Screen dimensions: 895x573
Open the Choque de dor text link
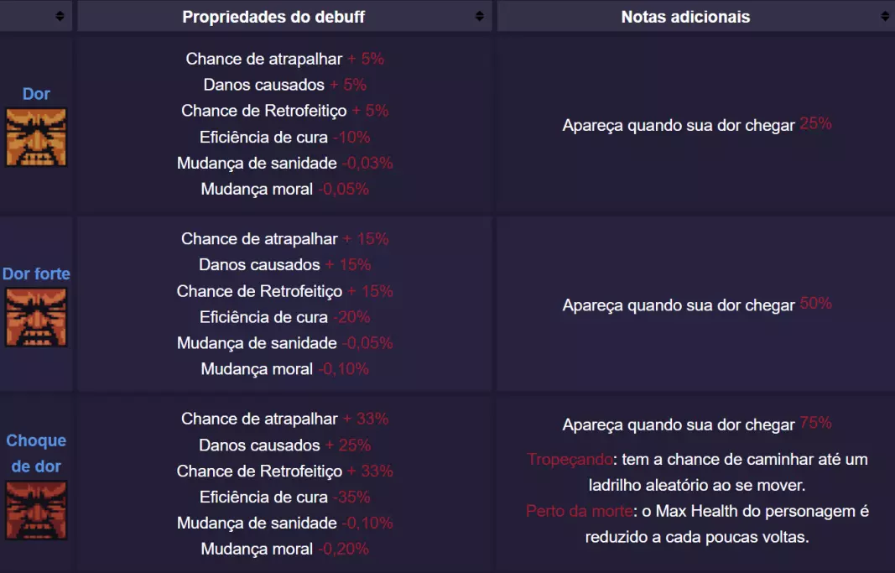pos(36,453)
